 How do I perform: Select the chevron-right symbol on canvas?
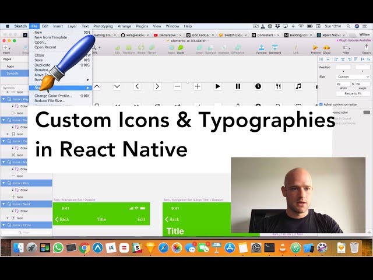click(157, 86)
